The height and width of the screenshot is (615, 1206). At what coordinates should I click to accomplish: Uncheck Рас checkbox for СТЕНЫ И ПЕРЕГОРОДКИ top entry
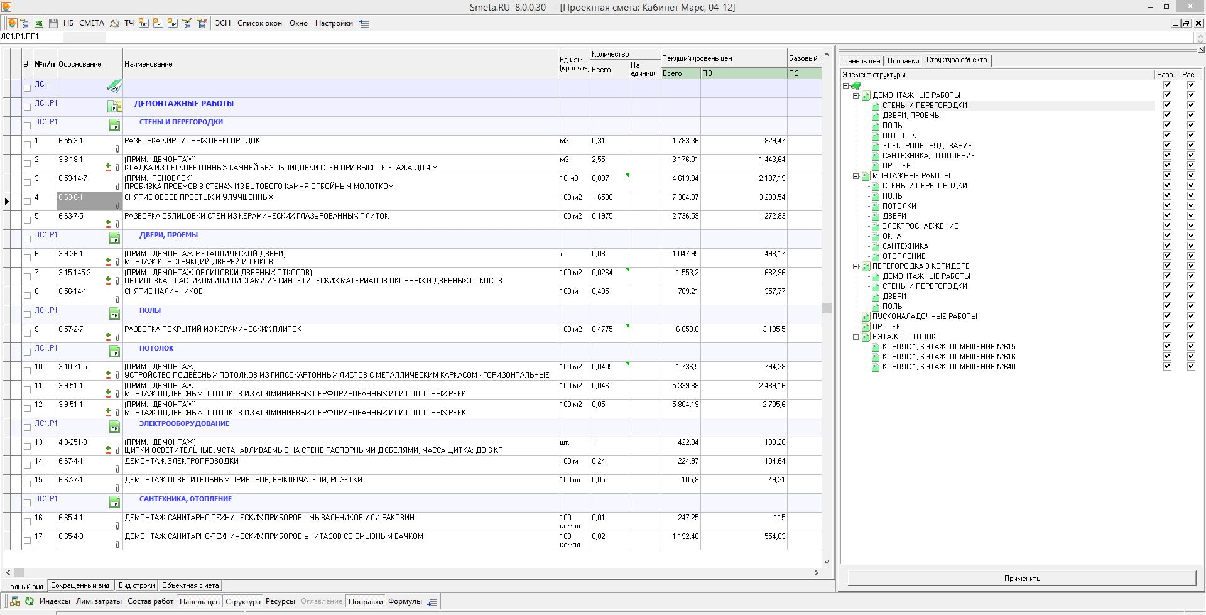(1190, 106)
